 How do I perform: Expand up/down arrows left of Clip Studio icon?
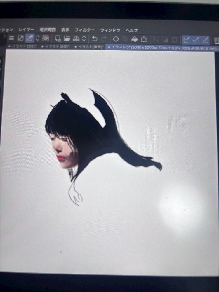(38, 39)
